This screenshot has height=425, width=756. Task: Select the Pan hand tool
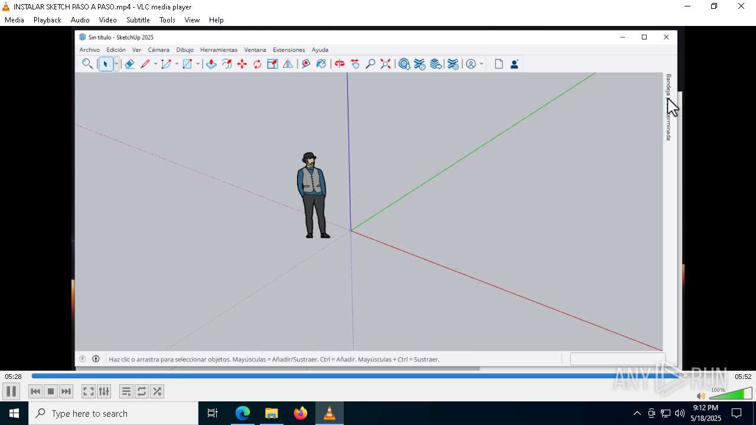355,64
